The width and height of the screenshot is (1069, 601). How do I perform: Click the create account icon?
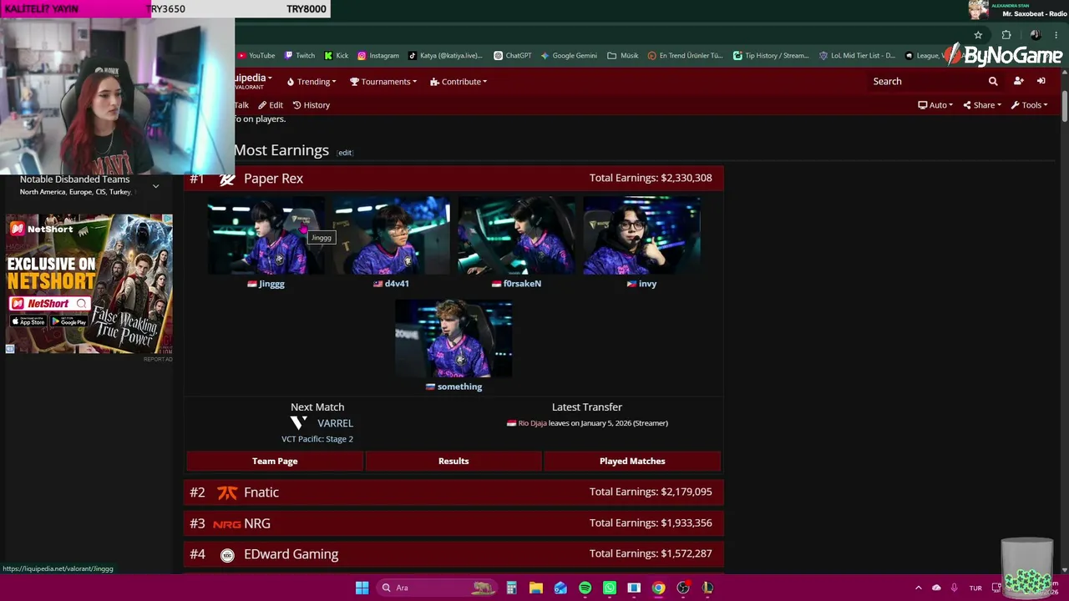point(1018,81)
